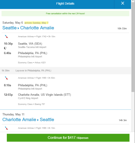
Task: Select the Charlotte Amalie to Seattle return heading
Action: (x=28, y=120)
